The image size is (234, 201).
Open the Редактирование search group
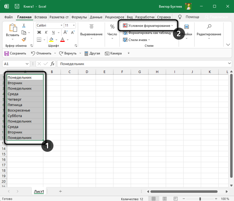click(x=209, y=32)
